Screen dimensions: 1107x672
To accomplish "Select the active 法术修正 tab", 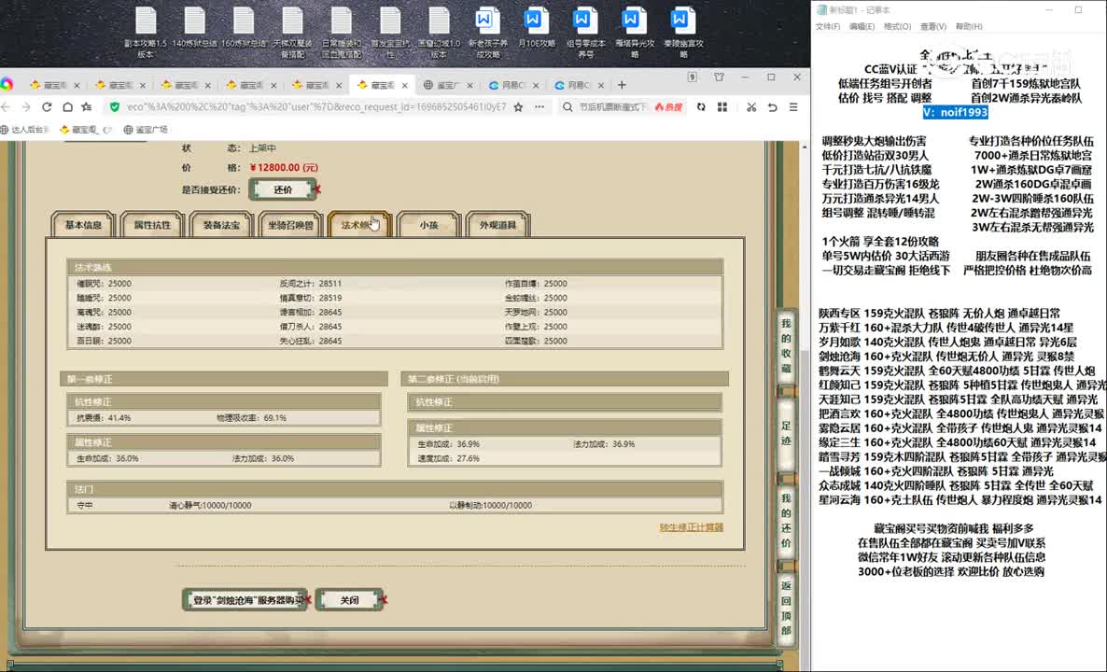I will [x=359, y=225].
